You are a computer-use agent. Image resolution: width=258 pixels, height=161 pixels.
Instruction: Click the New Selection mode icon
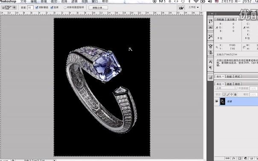coord(3,8)
